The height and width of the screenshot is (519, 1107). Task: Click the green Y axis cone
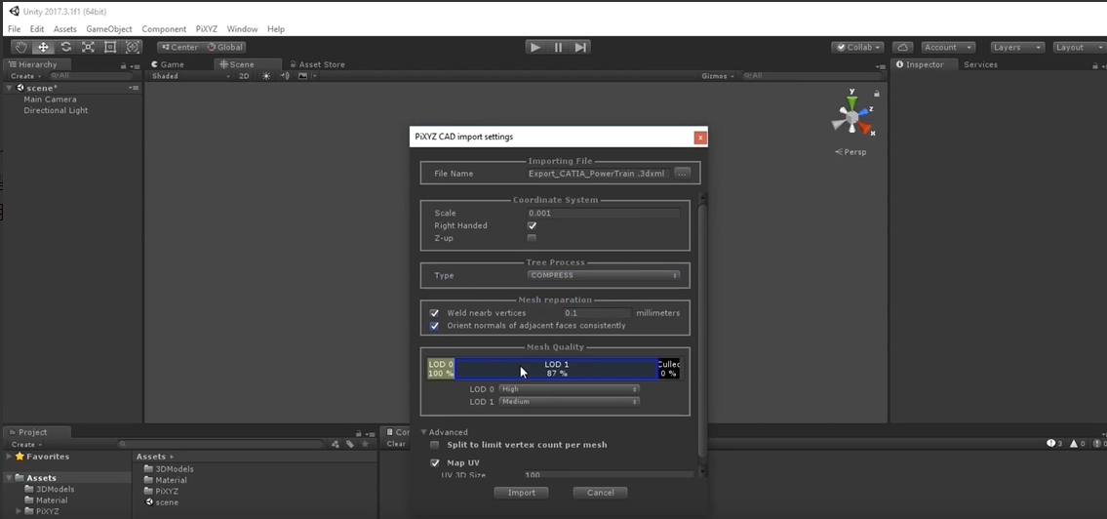click(x=852, y=101)
